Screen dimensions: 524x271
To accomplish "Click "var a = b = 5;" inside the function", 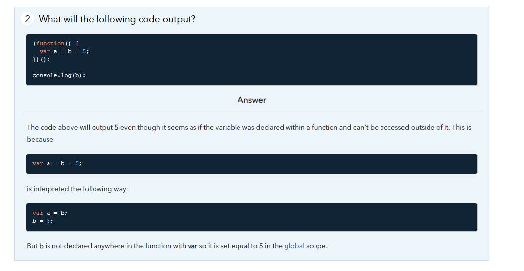I will click(x=64, y=51).
